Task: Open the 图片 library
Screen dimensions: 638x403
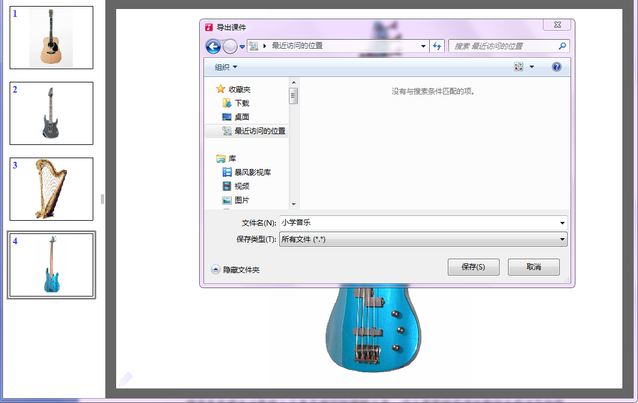Action: pyautogui.click(x=241, y=200)
